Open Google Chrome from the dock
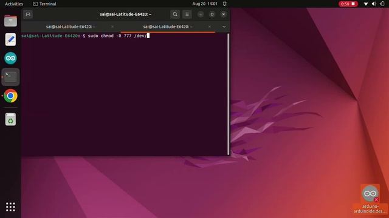Screen dimensions: 389x218 (10, 96)
